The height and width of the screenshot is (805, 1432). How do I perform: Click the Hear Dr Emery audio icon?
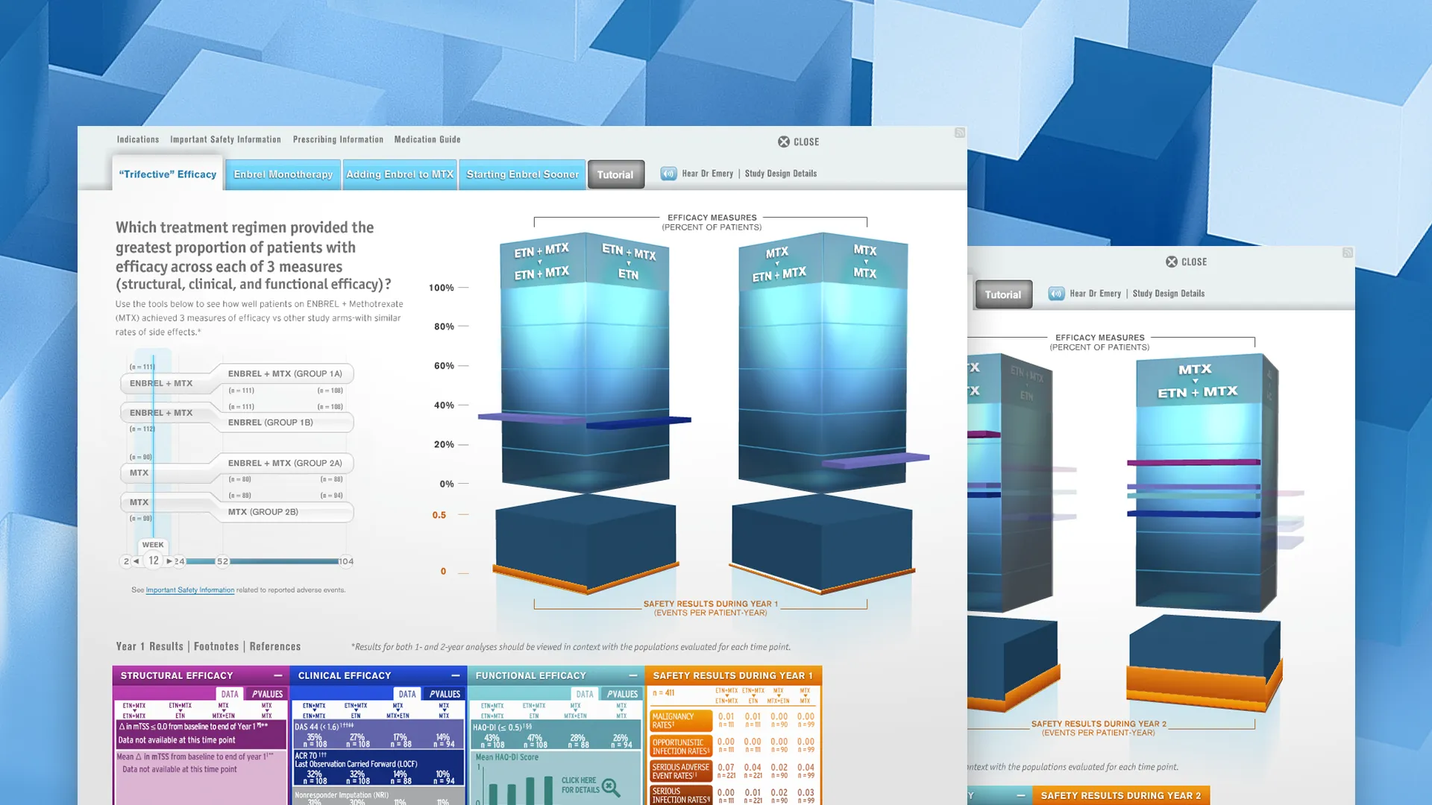tap(668, 174)
